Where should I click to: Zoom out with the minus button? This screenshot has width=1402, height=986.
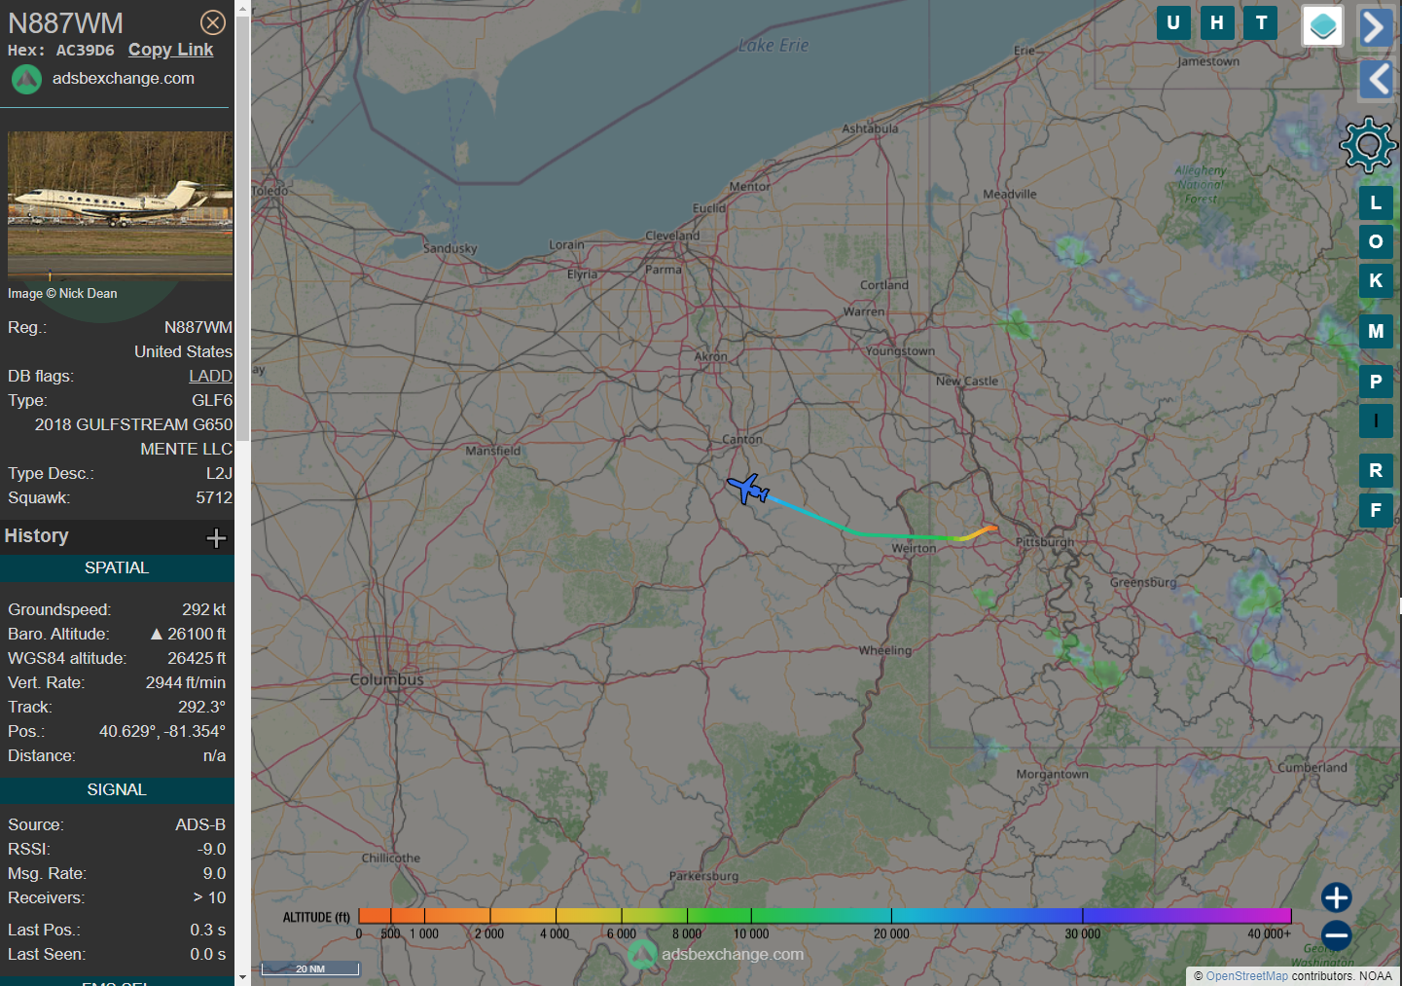pyautogui.click(x=1336, y=935)
